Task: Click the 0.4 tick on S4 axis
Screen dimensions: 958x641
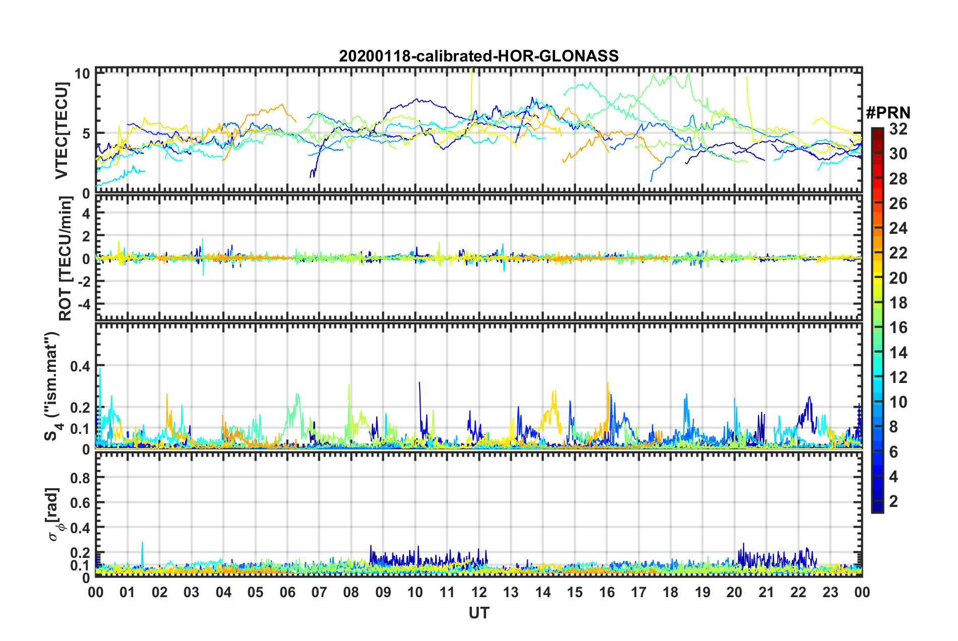Action: pos(80,366)
